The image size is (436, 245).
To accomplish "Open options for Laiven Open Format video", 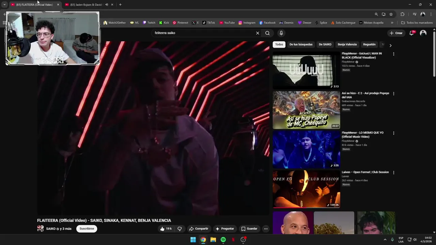I will click(x=393, y=173).
